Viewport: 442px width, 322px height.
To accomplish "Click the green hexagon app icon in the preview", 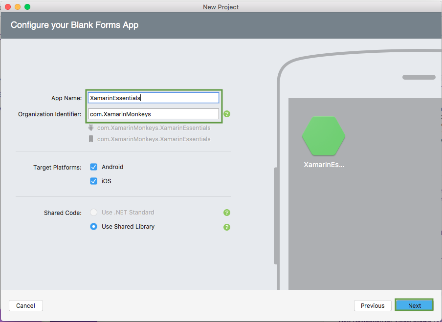I will tap(323, 136).
